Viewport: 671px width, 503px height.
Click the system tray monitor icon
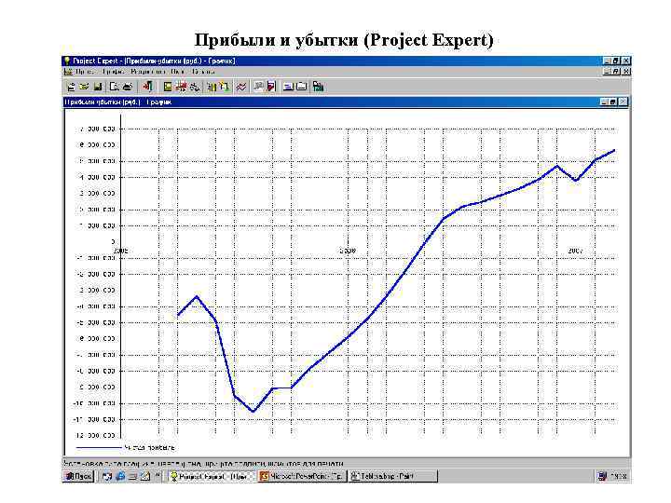(x=603, y=476)
